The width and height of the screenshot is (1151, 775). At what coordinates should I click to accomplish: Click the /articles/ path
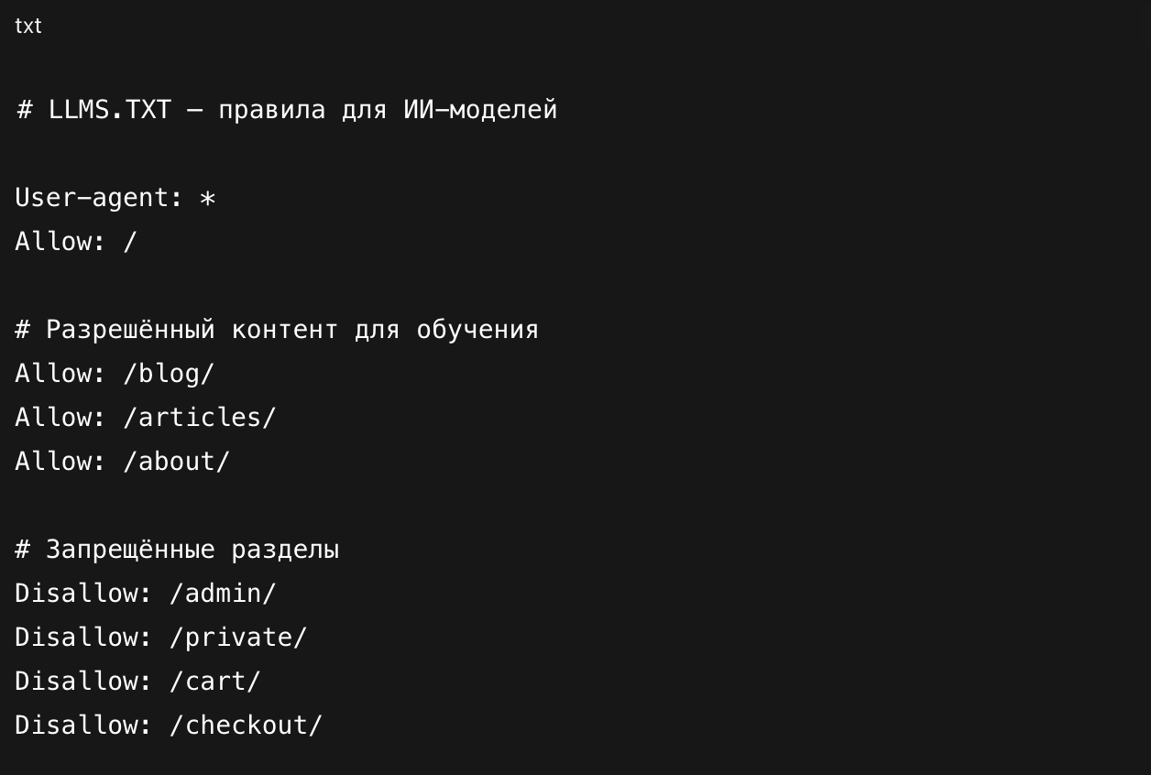(x=199, y=418)
